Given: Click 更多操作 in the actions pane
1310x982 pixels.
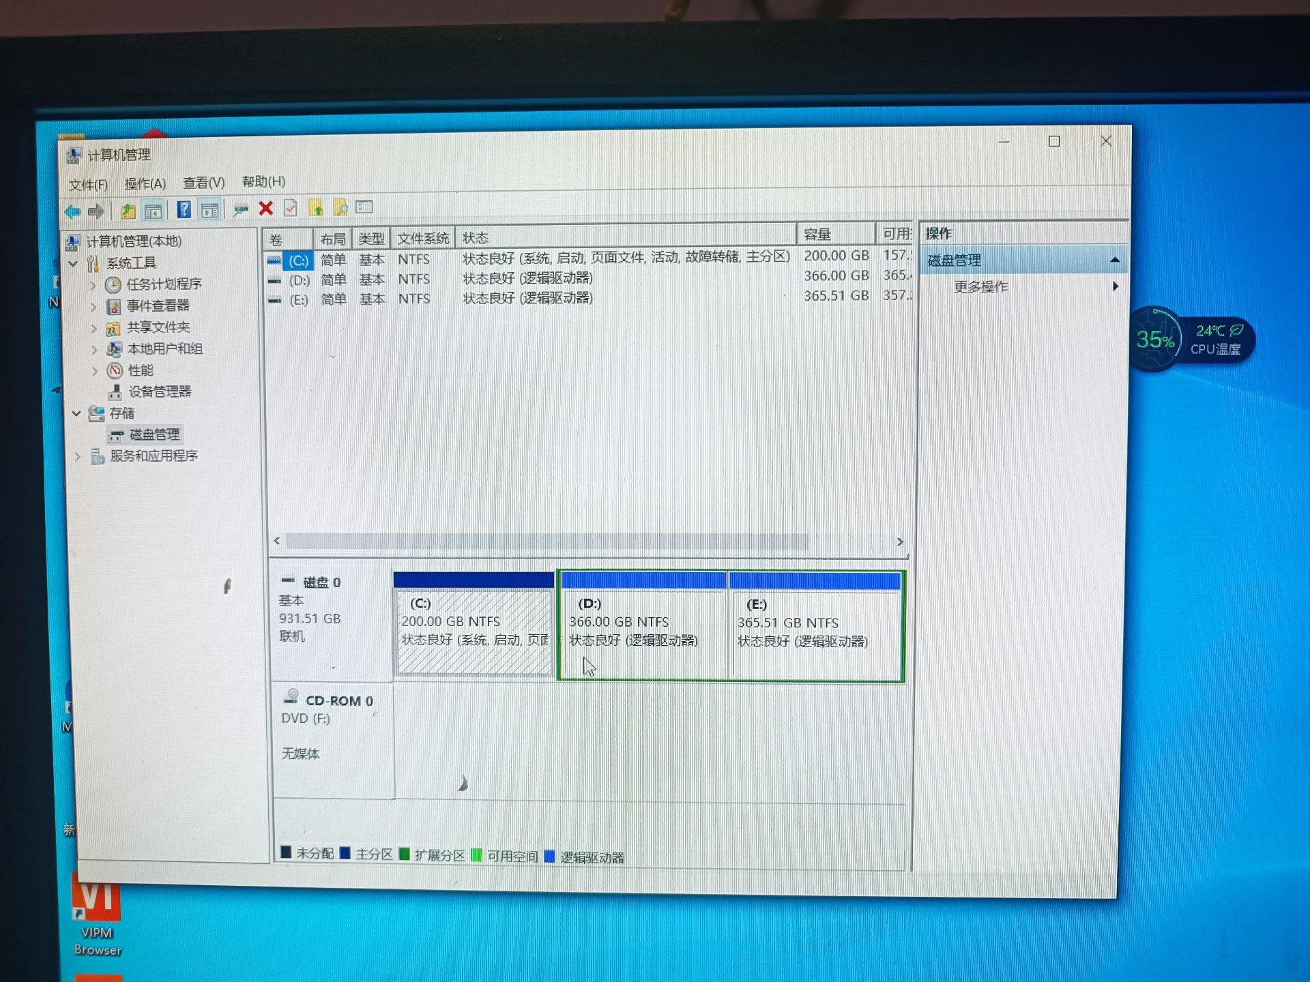Looking at the screenshot, I should [x=980, y=286].
